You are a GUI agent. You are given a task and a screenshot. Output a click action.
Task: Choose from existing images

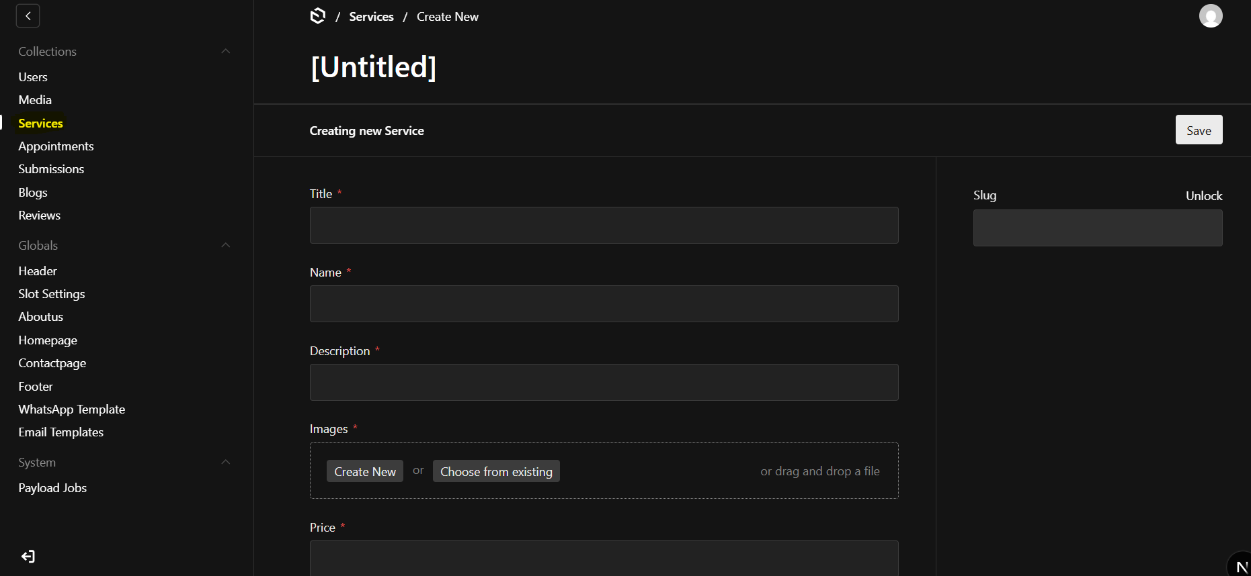(496, 471)
